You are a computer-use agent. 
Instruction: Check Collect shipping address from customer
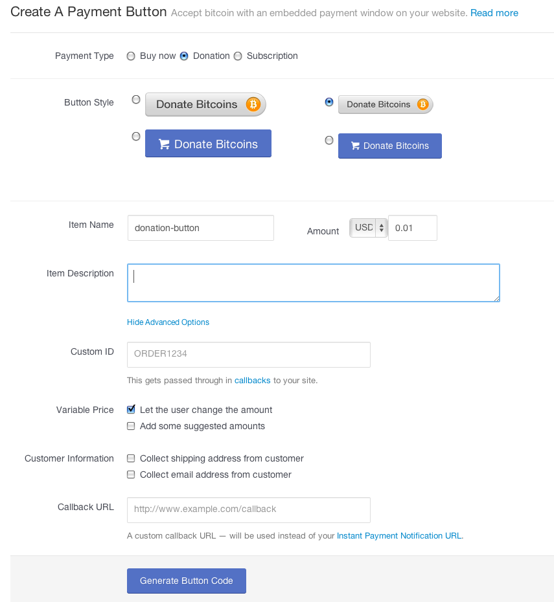click(131, 458)
